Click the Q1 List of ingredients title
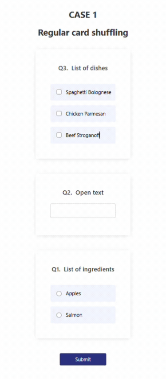 coord(83,269)
